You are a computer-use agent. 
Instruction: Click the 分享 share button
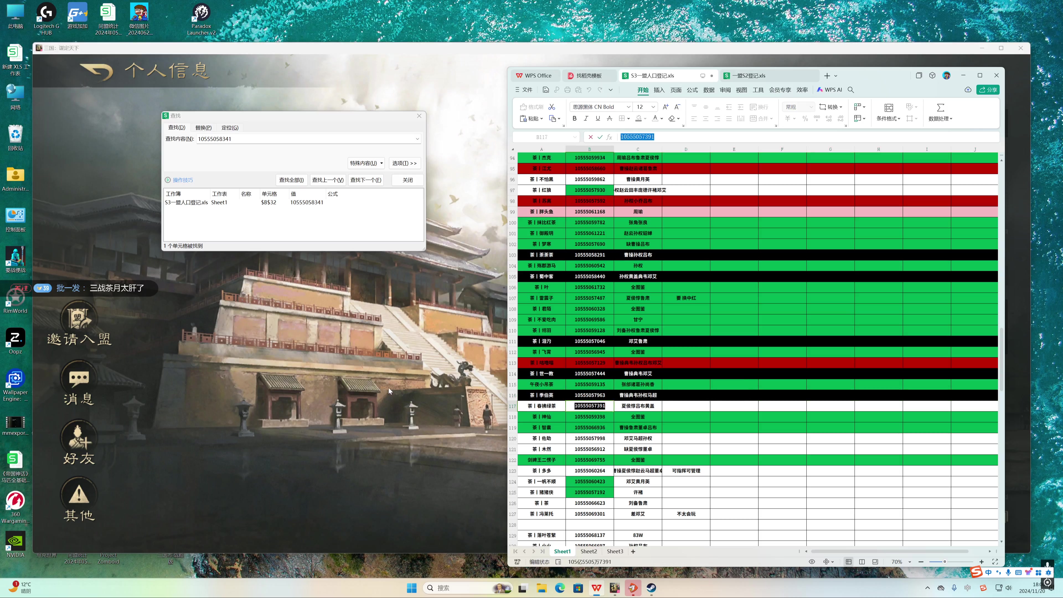coord(988,89)
